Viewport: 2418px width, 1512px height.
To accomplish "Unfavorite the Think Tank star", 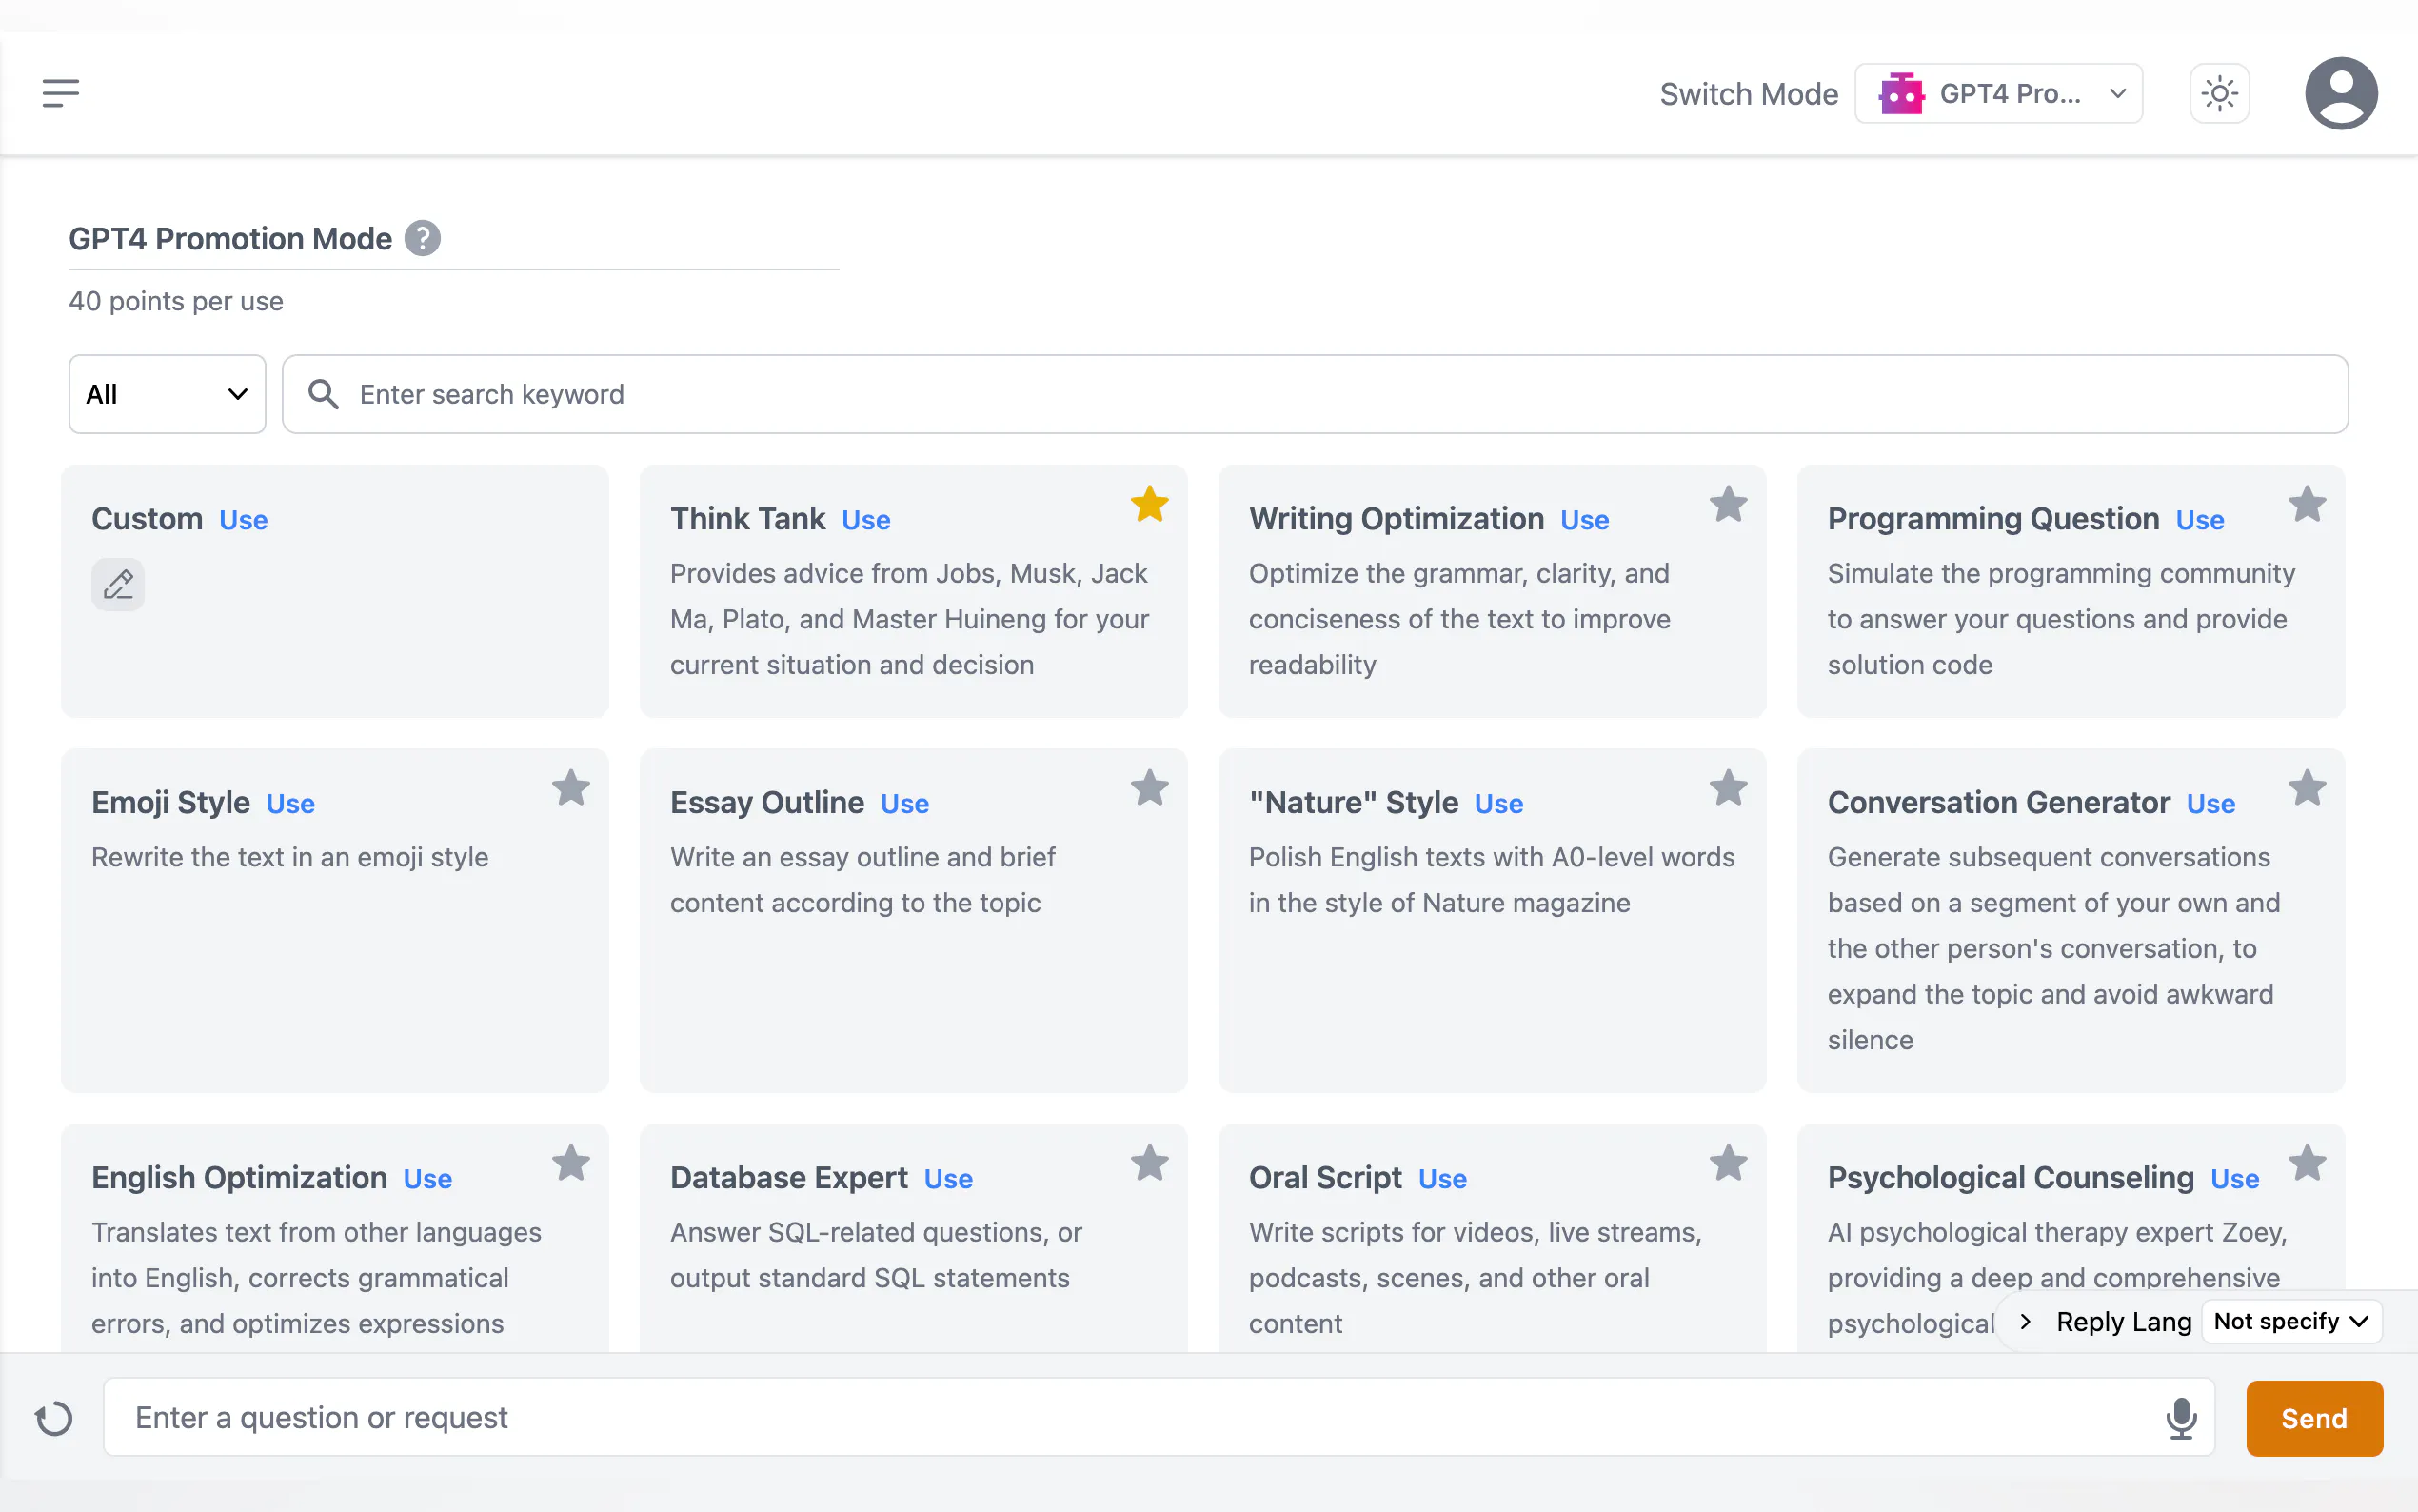I will pyautogui.click(x=1150, y=505).
